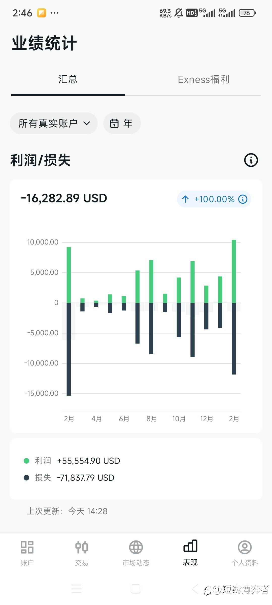Switch to the Exness福利 tab

click(203, 80)
